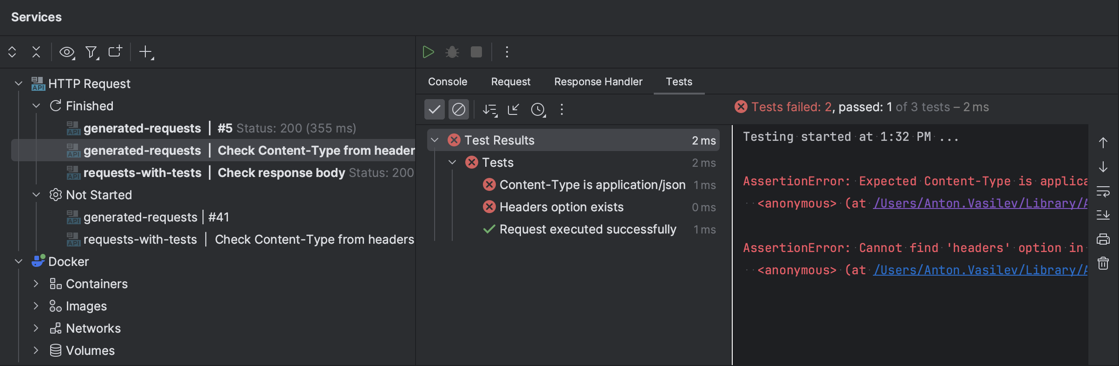Expand the Docker Containers node
The height and width of the screenshot is (366, 1119).
36,284
